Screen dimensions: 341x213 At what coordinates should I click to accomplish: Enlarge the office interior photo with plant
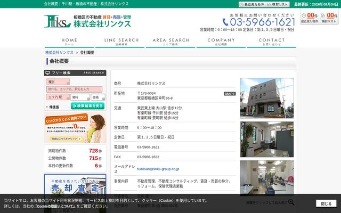point(267,140)
